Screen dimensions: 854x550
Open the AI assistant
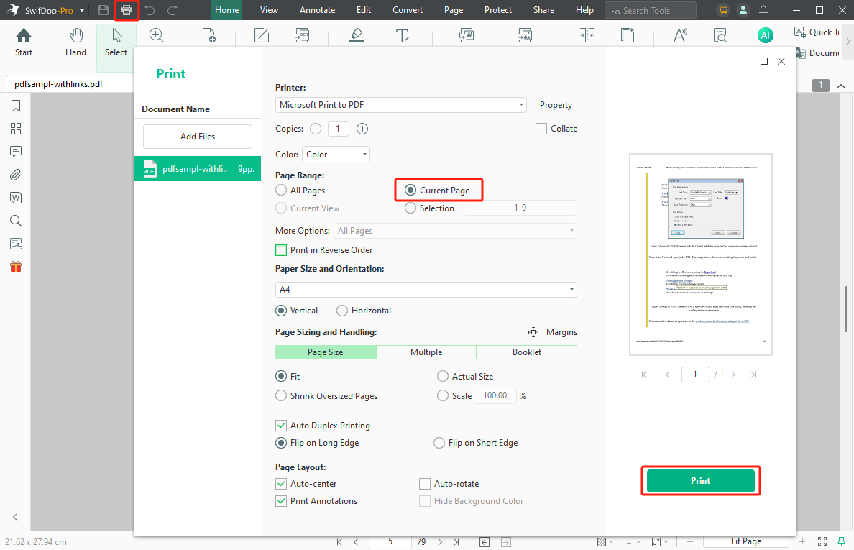click(765, 35)
